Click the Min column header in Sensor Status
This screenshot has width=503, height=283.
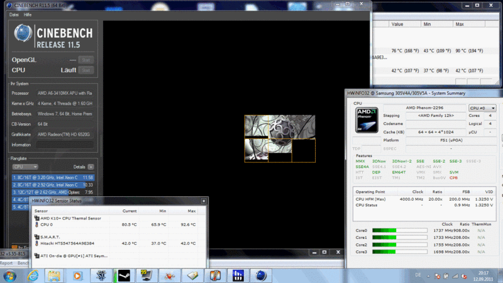(163, 211)
